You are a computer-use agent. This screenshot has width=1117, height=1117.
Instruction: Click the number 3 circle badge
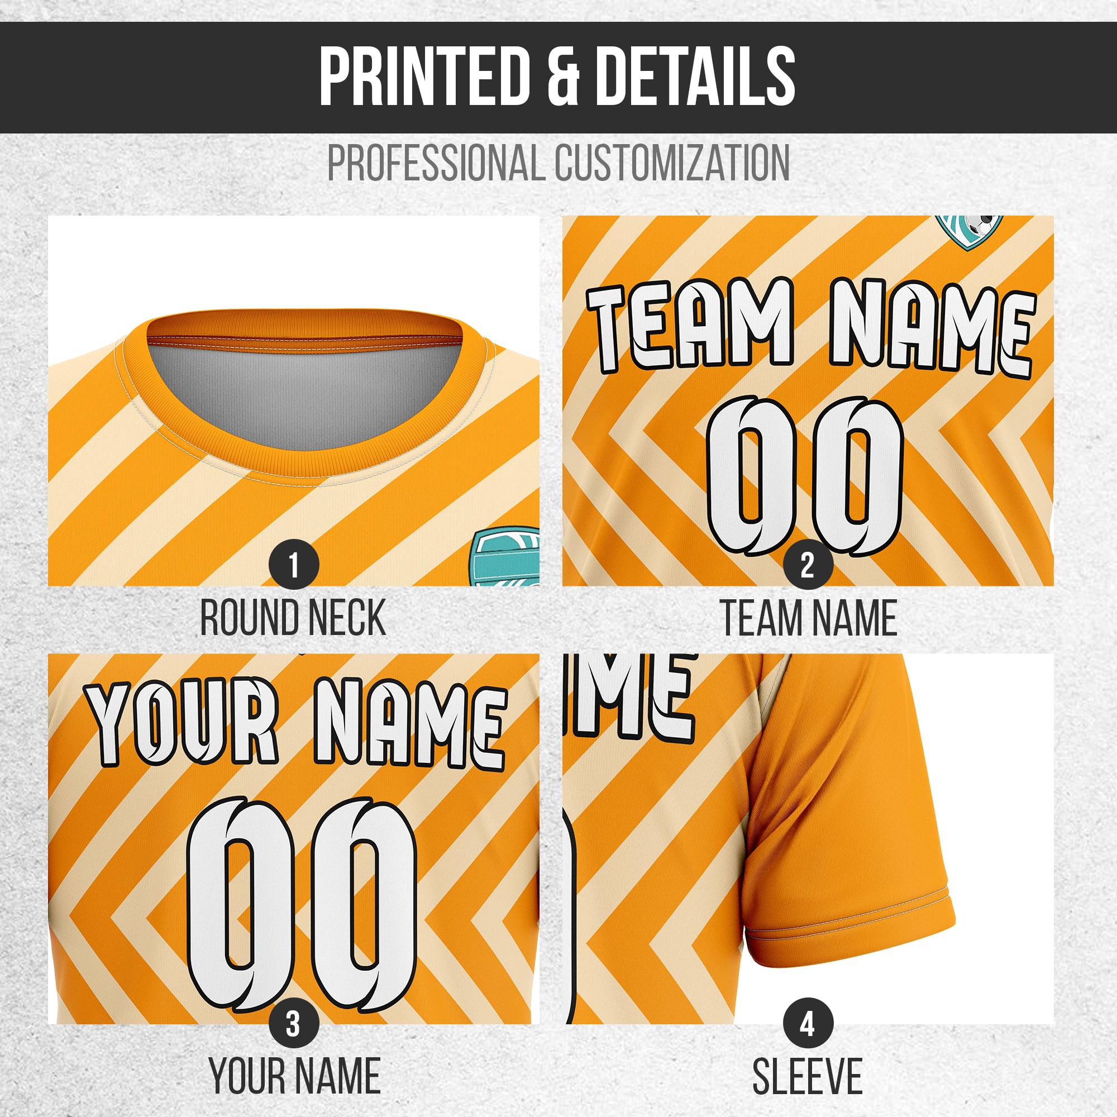click(294, 1023)
